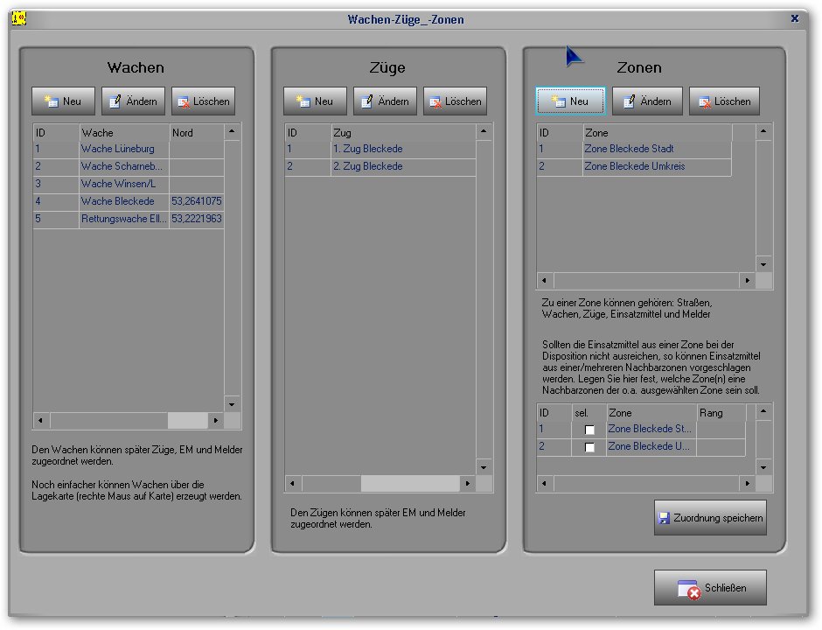Click Züge list scroll right arrow
This screenshot has width=822, height=630.
tap(467, 484)
